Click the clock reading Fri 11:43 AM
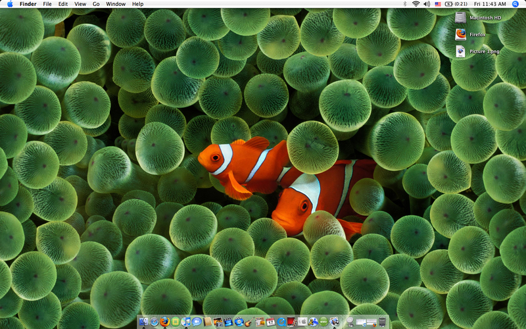The image size is (526, 329). [490, 4]
